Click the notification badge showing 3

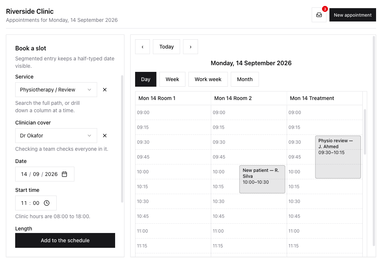325,9
